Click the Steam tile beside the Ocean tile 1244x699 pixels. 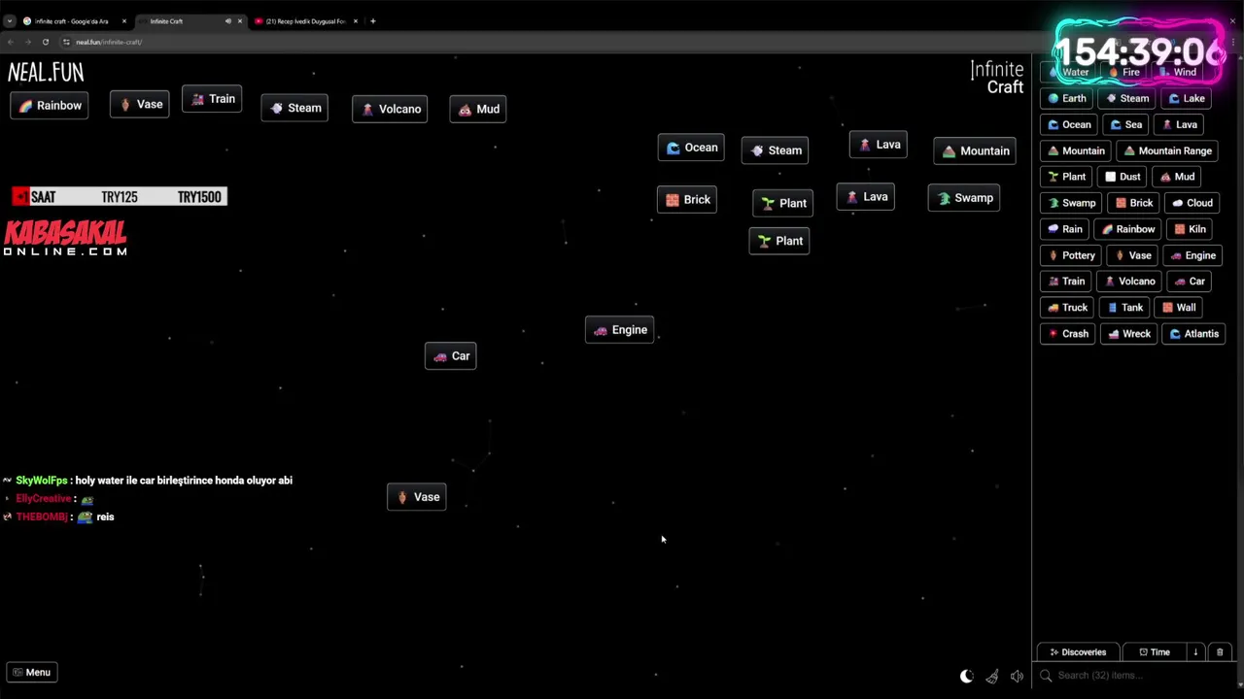775,150
